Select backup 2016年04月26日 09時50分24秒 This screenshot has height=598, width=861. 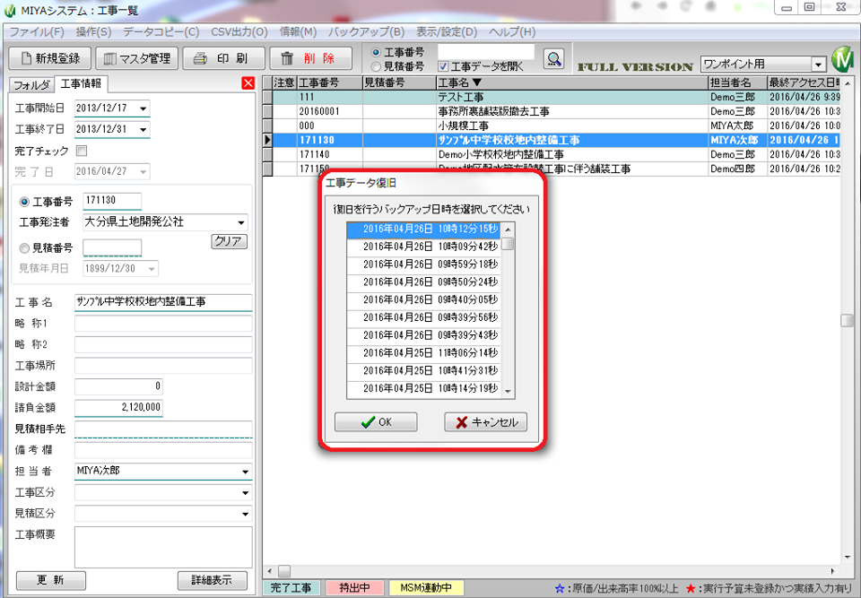[x=423, y=282]
